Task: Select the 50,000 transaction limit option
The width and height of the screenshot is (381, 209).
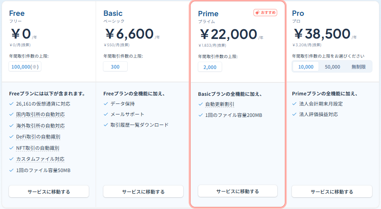Action: click(x=332, y=67)
